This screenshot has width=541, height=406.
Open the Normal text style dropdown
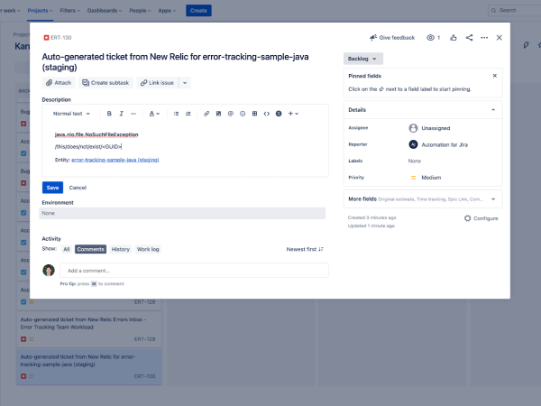(x=71, y=114)
